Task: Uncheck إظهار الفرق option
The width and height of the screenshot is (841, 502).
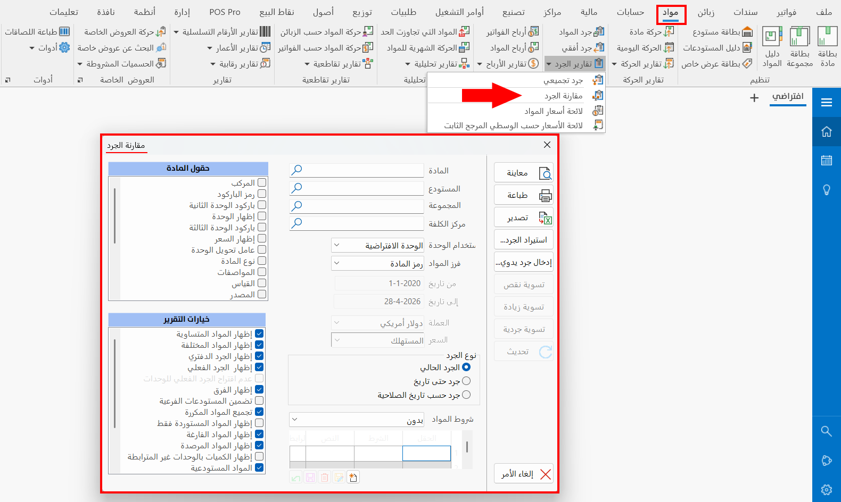Action: point(259,389)
